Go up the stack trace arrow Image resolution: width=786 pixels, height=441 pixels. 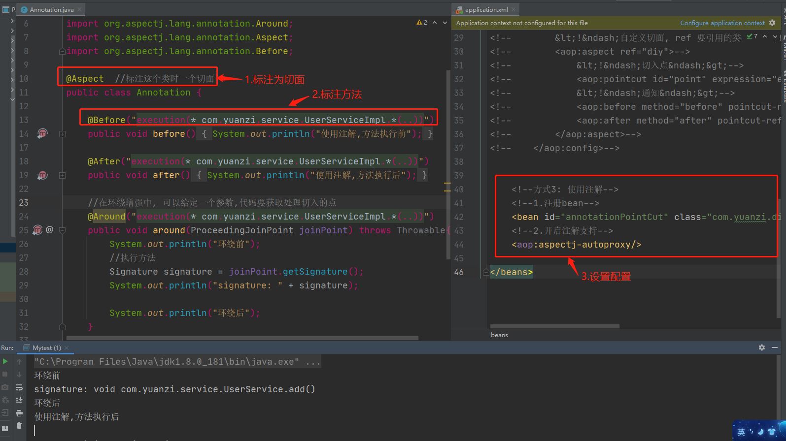click(x=19, y=361)
